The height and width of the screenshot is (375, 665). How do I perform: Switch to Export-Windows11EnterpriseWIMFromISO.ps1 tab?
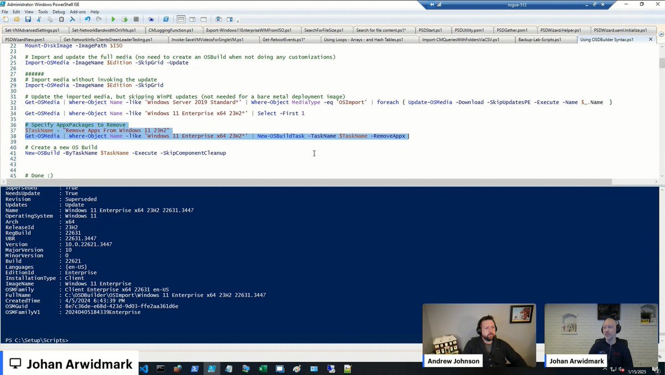(251, 30)
